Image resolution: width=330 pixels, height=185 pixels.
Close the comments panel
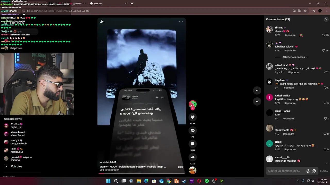(x=326, y=19)
